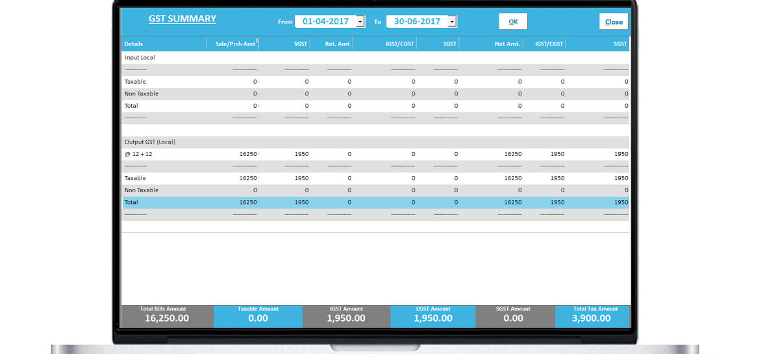
Task: Click the Total Tax Amount tile
Action: [x=592, y=316]
